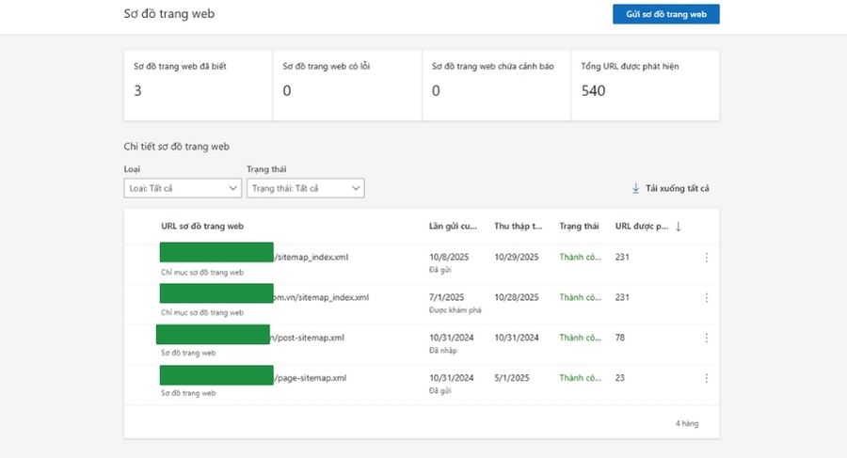Click the '10/8/2025' submitted date
The height and width of the screenshot is (458, 847).
(x=449, y=257)
